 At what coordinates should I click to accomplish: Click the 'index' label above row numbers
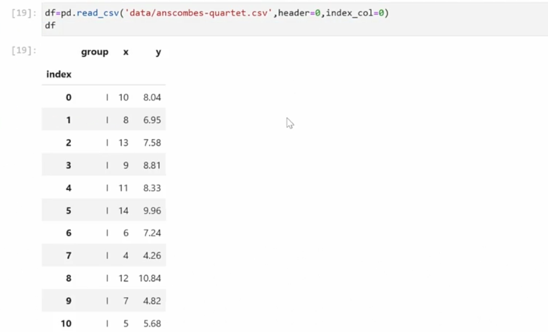click(59, 74)
